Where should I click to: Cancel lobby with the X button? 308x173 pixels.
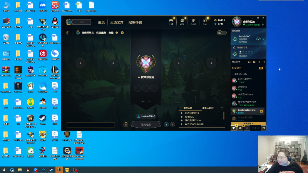point(126,125)
